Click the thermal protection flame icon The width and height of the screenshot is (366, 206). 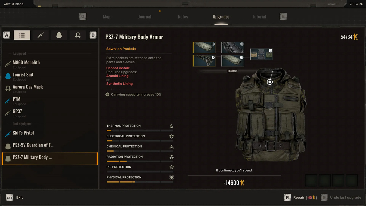pos(171,126)
